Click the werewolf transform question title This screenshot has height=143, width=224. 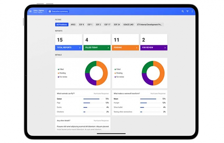pos(127,94)
